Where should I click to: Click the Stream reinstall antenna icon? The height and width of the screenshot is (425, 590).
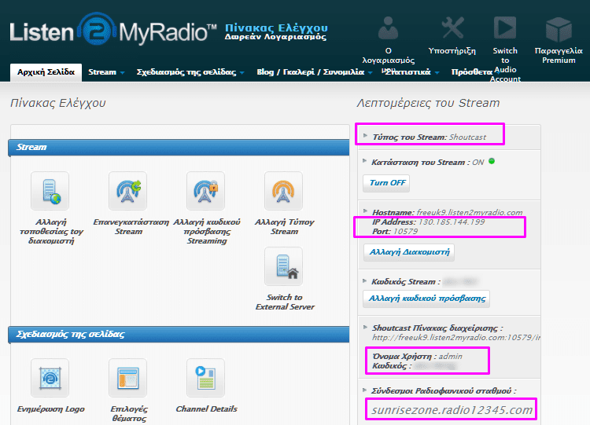[128, 191]
